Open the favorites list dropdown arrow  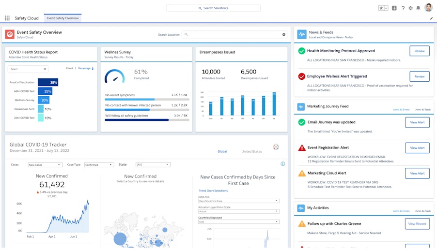tap(386, 8)
